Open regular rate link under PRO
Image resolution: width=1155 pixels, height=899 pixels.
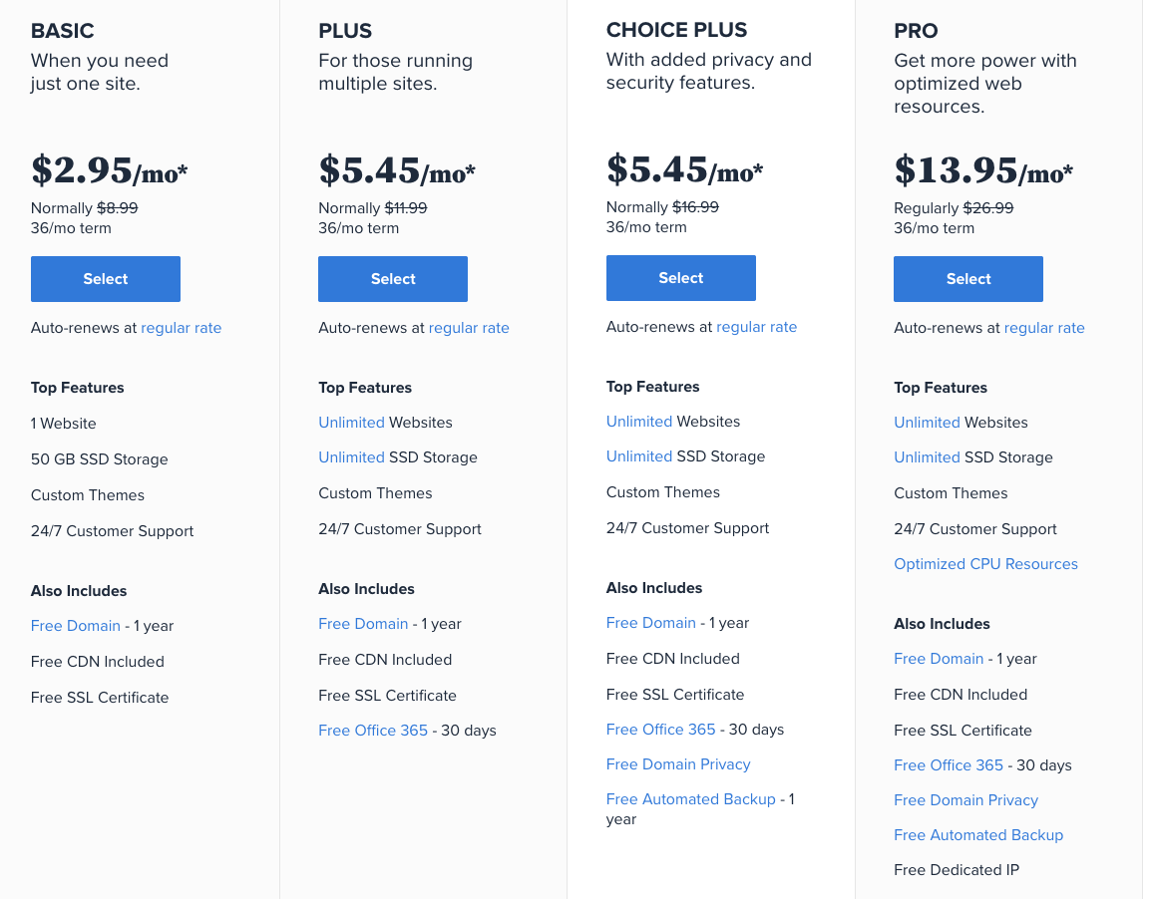[1044, 328]
